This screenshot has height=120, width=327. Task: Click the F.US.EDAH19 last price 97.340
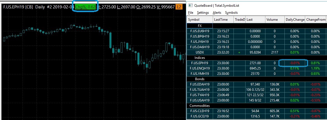[x=255, y=84]
